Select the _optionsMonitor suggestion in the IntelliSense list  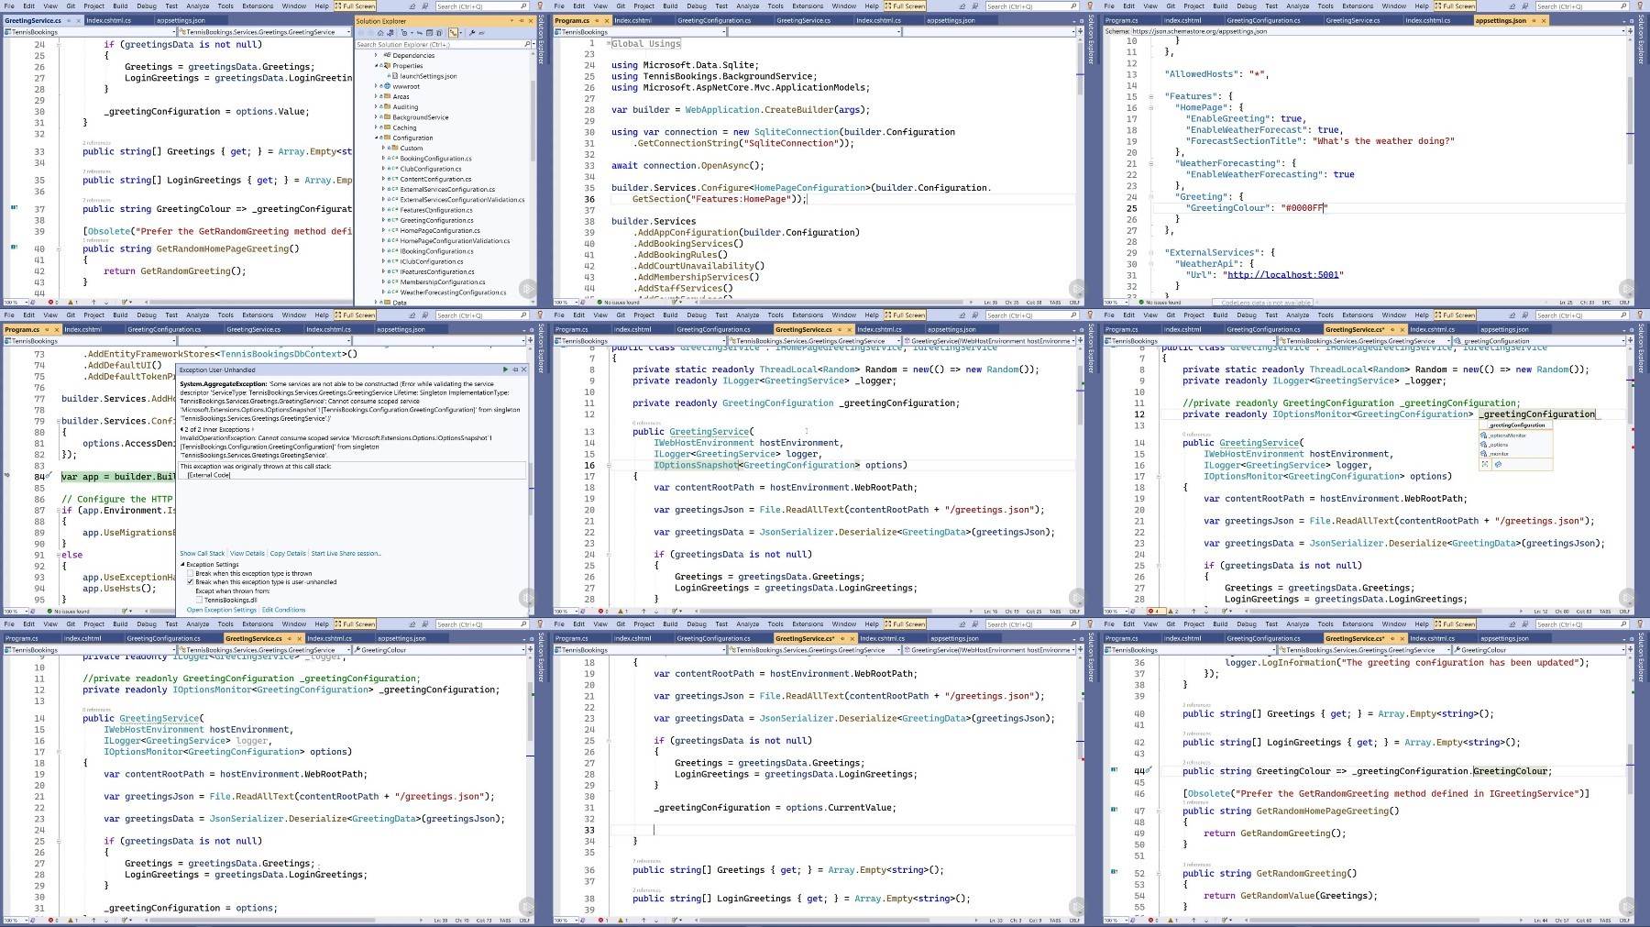1516,436
